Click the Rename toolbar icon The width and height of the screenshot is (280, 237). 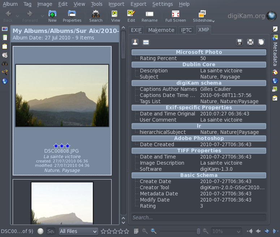[149, 16]
